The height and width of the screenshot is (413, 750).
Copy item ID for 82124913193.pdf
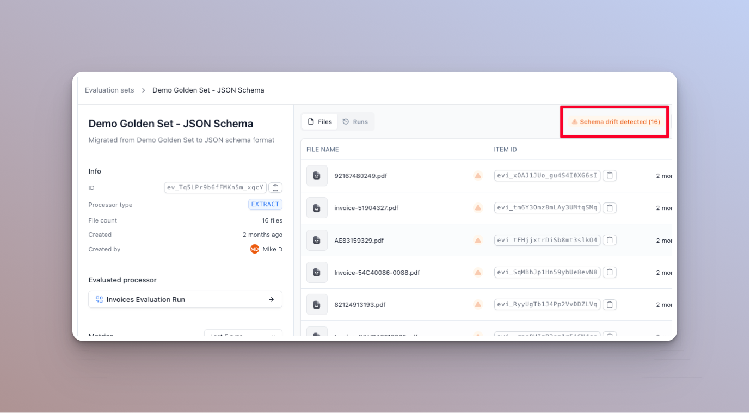(610, 304)
